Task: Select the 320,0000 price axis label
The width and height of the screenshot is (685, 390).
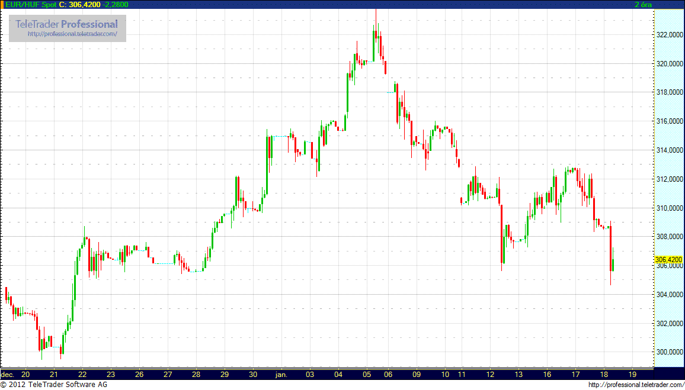Action: tap(669, 64)
